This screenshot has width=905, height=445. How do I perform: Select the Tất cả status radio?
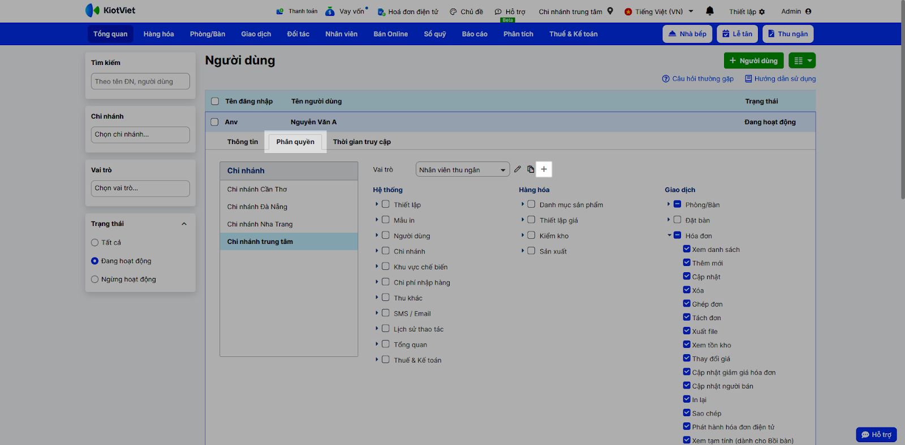tap(95, 243)
